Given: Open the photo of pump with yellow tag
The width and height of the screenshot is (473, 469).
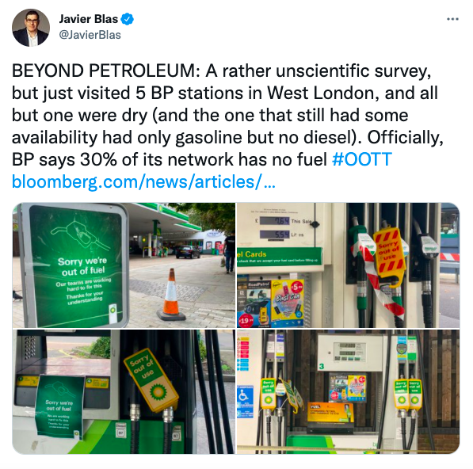Looking at the screenshot, I should pyautogui.click(x=348, y=265).
